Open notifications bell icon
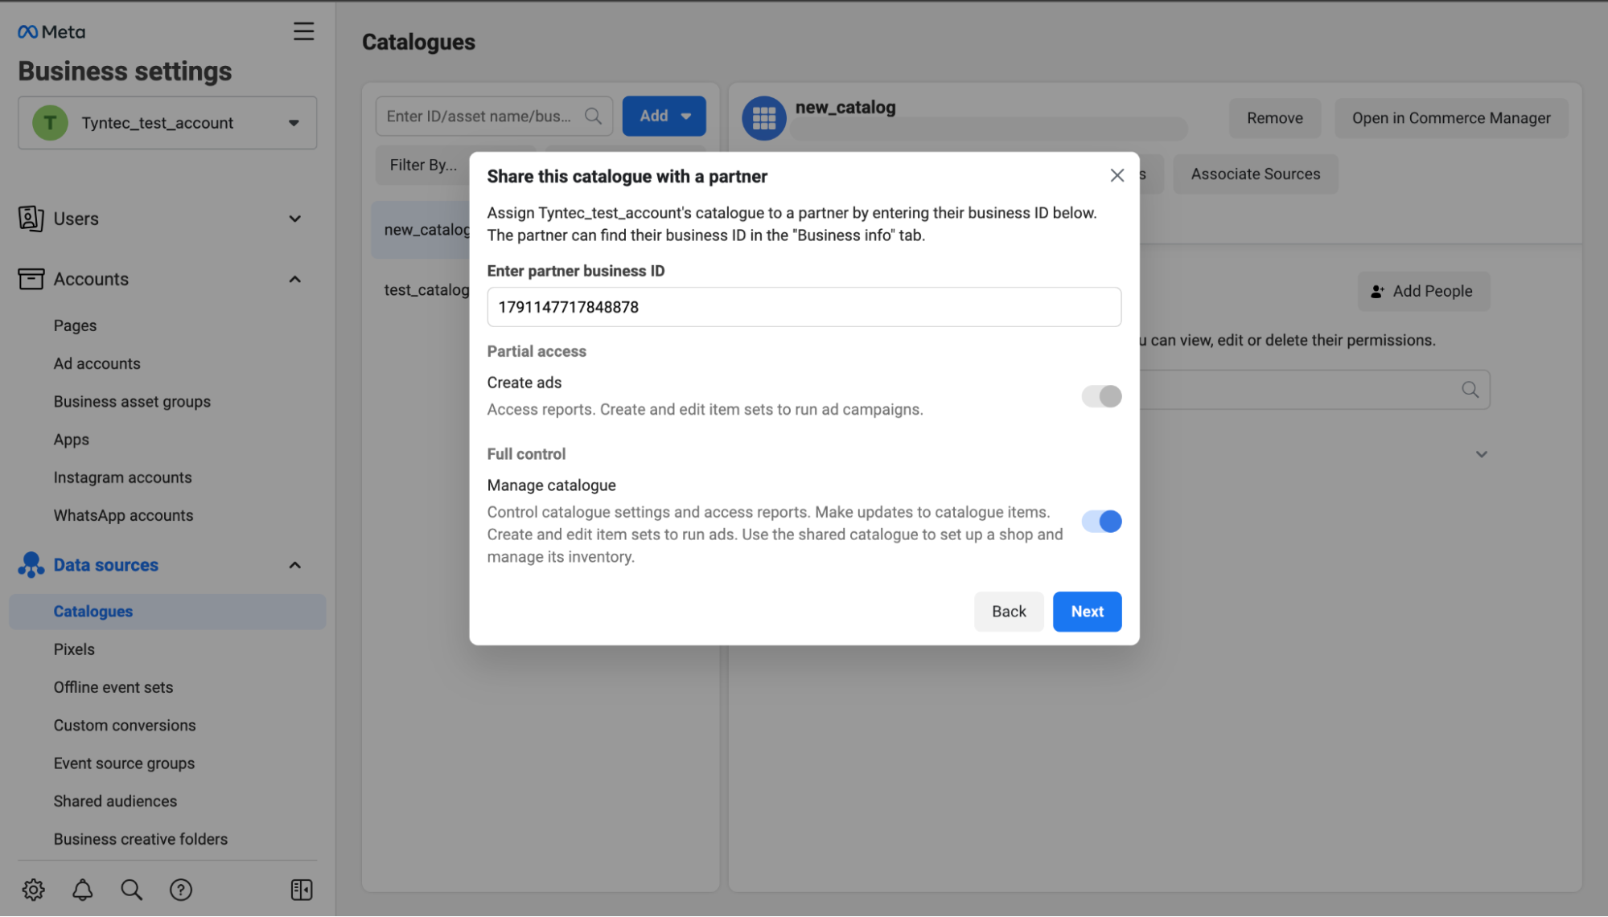 pyautogui.click(x=82, y=890)
